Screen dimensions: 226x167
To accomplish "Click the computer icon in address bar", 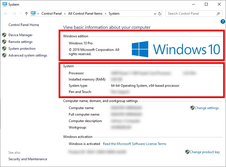I will point(33,14).
